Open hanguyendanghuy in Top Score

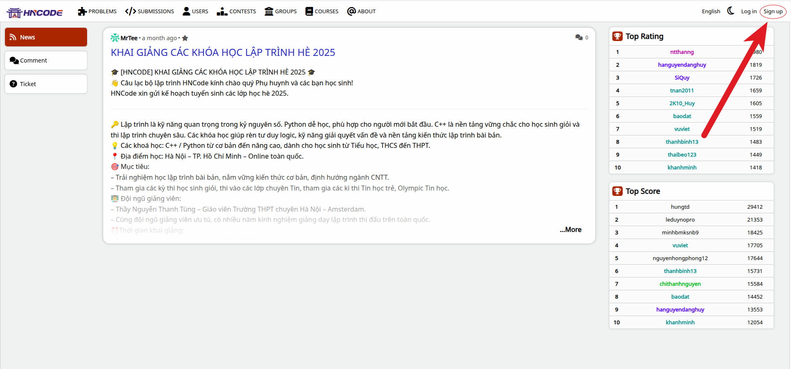tap(680, 309)
